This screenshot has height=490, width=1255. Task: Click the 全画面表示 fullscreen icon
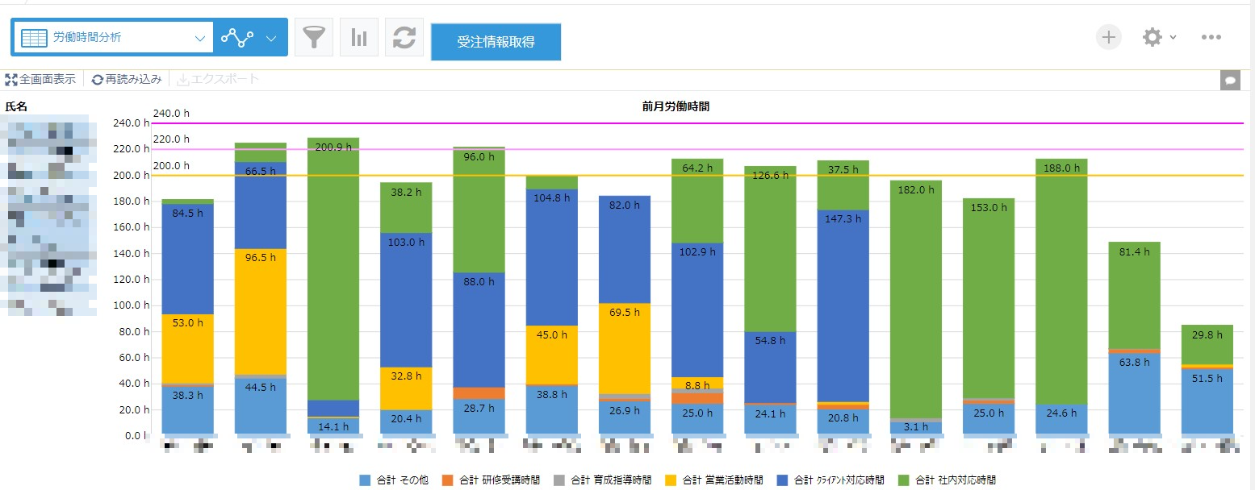click(x=11, y=80)
